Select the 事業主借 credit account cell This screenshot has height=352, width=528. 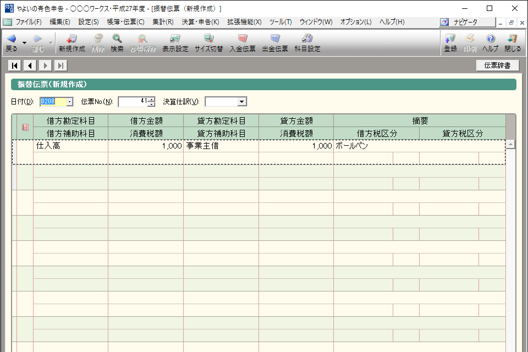tap(221, 146)
